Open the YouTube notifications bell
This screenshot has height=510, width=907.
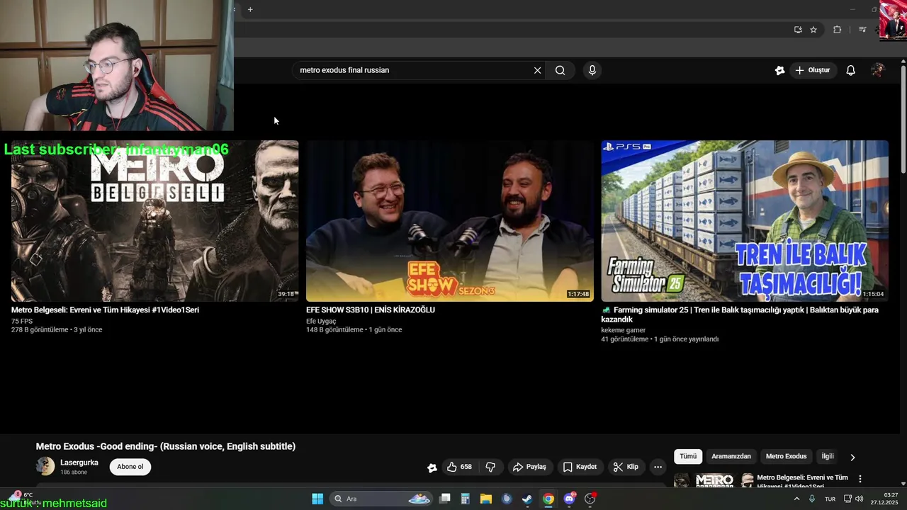coord(851,70)
